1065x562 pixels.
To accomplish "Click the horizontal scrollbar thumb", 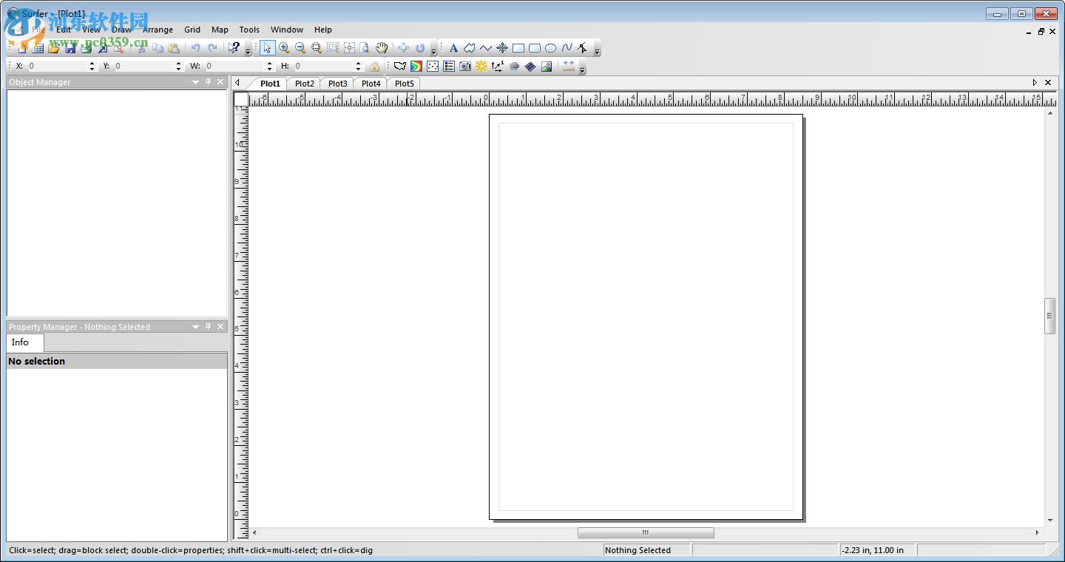I will pos(645,532).
